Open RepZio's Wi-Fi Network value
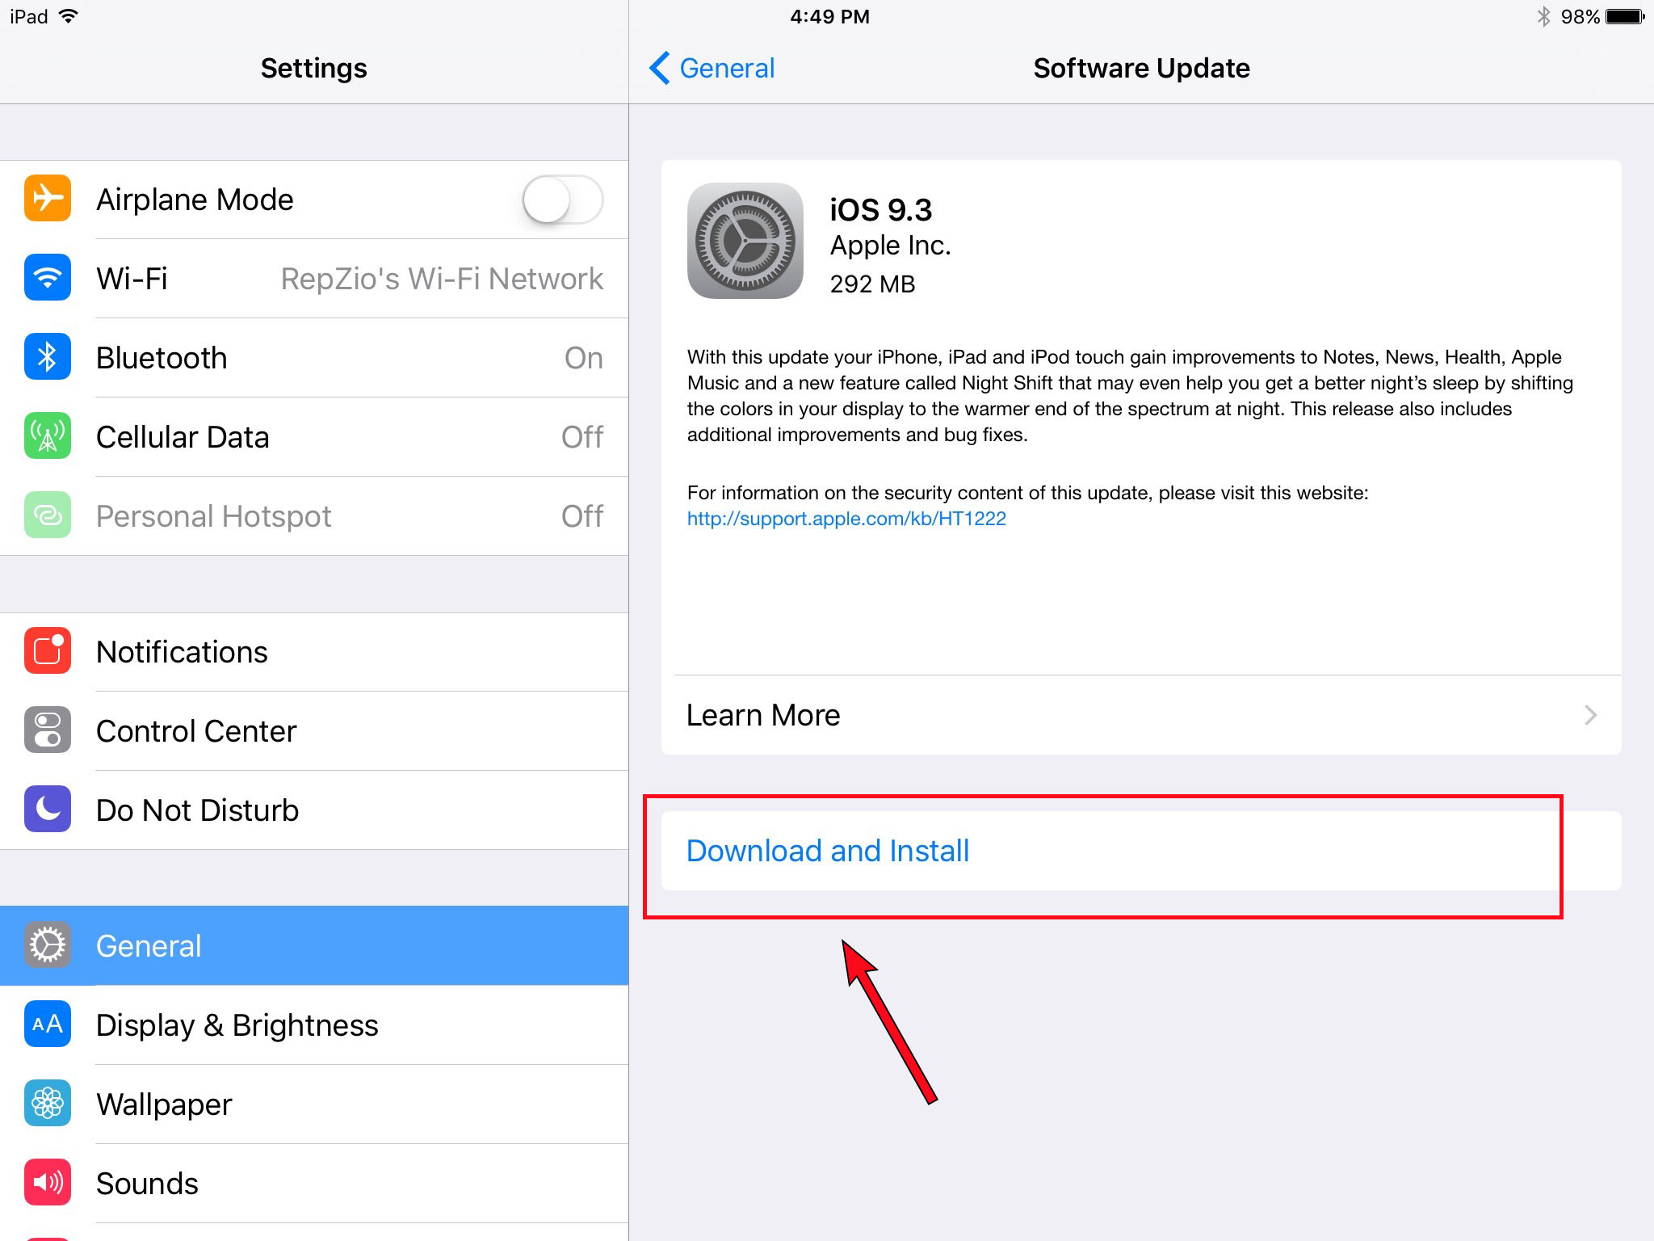Viewport: 1654px width, 1241px height. pyautogui.click(x=442, y=279)
